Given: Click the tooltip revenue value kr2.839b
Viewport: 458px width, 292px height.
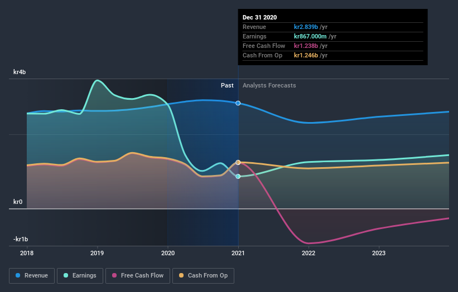Looking at the screenshot, I should [x=306, y=27].
